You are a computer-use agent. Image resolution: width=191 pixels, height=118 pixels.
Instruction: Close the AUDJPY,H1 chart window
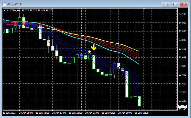[184, 4]
